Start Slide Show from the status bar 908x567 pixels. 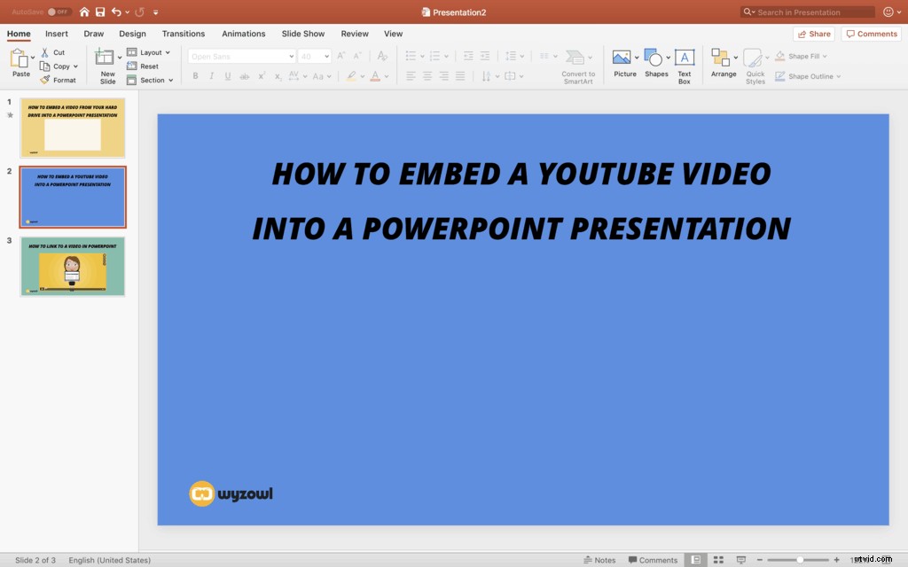[740, 559]
